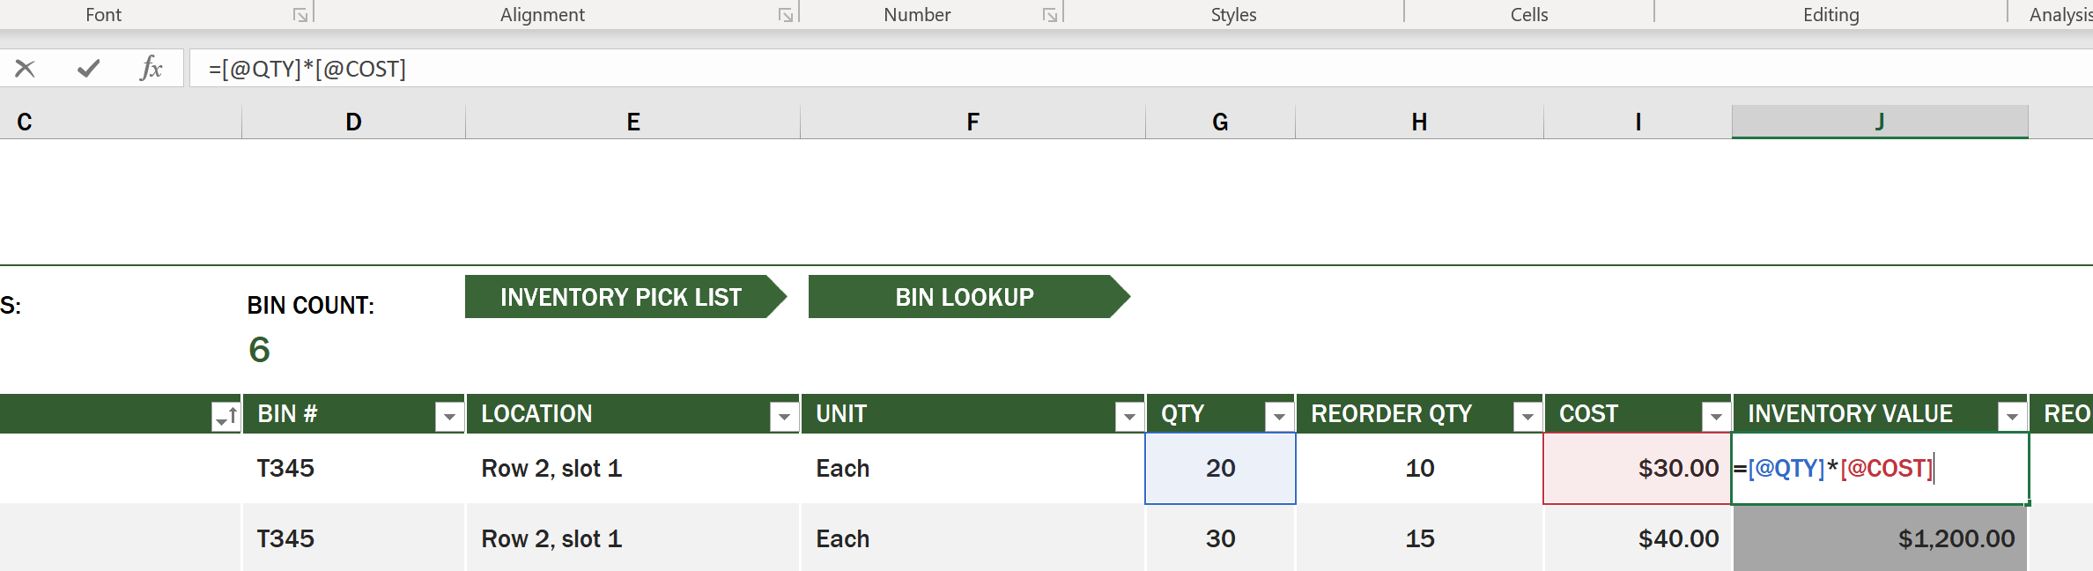Select column F header
This screenshot has width=2093, height=571.
(973, 122)
